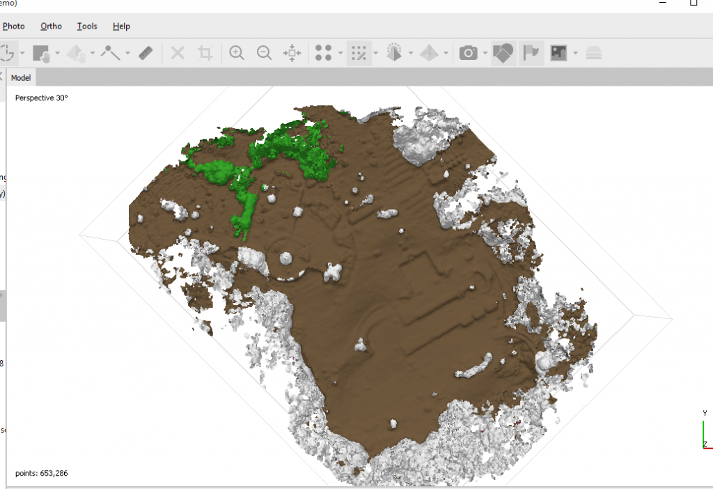Toggle the Show Shapes display button
Viewport: 713px width, 489px height.
[503, 53]
